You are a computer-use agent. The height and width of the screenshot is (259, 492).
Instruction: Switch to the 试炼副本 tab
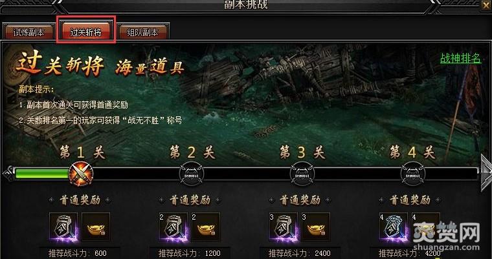coord(29,32)
